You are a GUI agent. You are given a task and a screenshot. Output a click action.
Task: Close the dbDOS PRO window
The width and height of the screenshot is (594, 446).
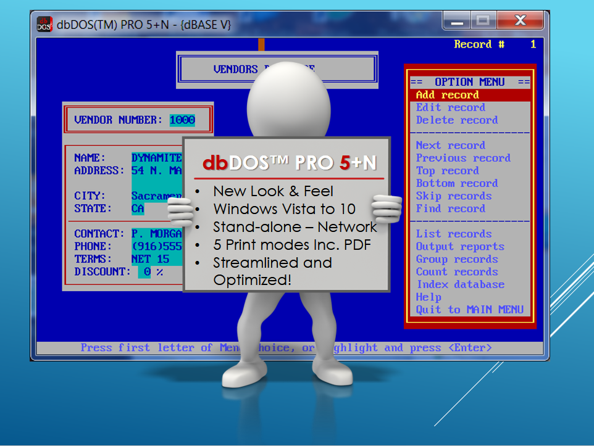click(520, 20)
